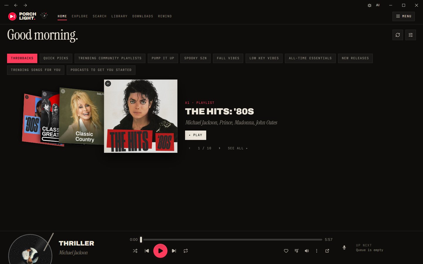Go to previous carousel item chevron
Viewport: 423px width, 264px height.
[x=189, y=148]
